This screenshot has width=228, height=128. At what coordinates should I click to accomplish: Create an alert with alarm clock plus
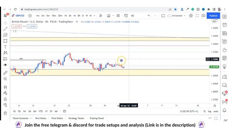126,16
